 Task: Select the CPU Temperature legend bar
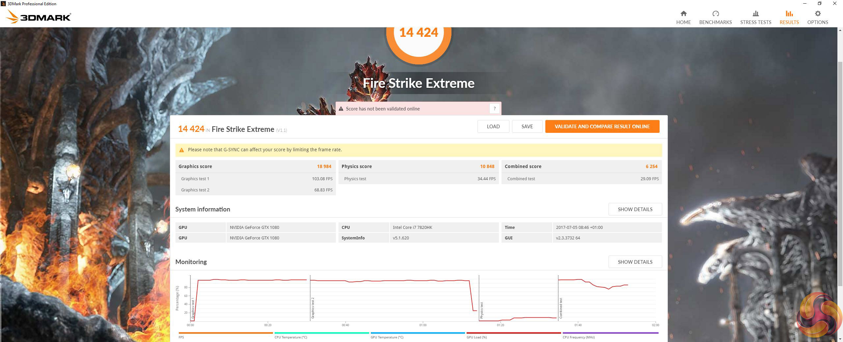pos(322,333)
